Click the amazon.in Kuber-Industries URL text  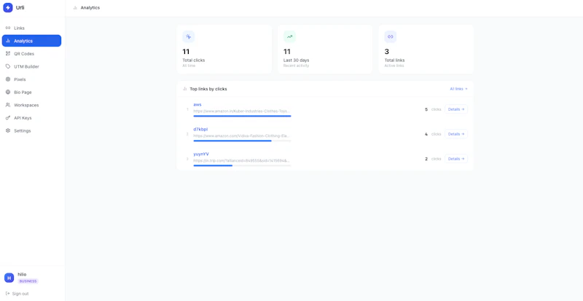tap(242, 111)
